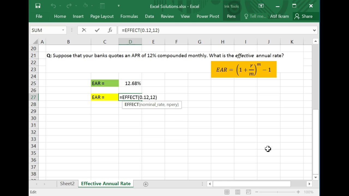This screenshot has width=349, height=196.
Task: Confirm the formula with the checkmark
Action: click(97, 30)
